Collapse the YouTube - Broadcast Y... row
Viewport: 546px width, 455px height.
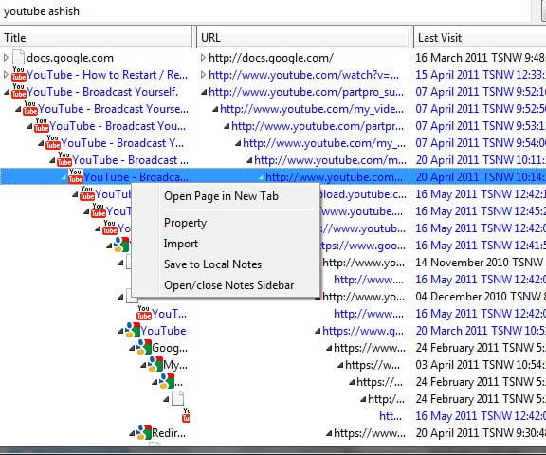[41, 143]
